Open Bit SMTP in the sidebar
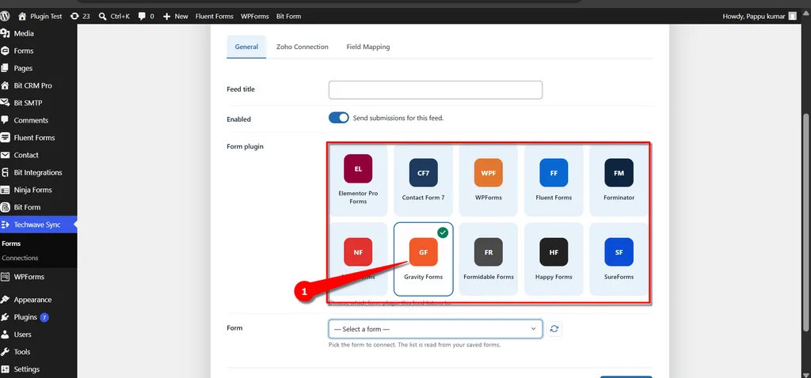Screen dimensions: 811x378 click(38, 103)
